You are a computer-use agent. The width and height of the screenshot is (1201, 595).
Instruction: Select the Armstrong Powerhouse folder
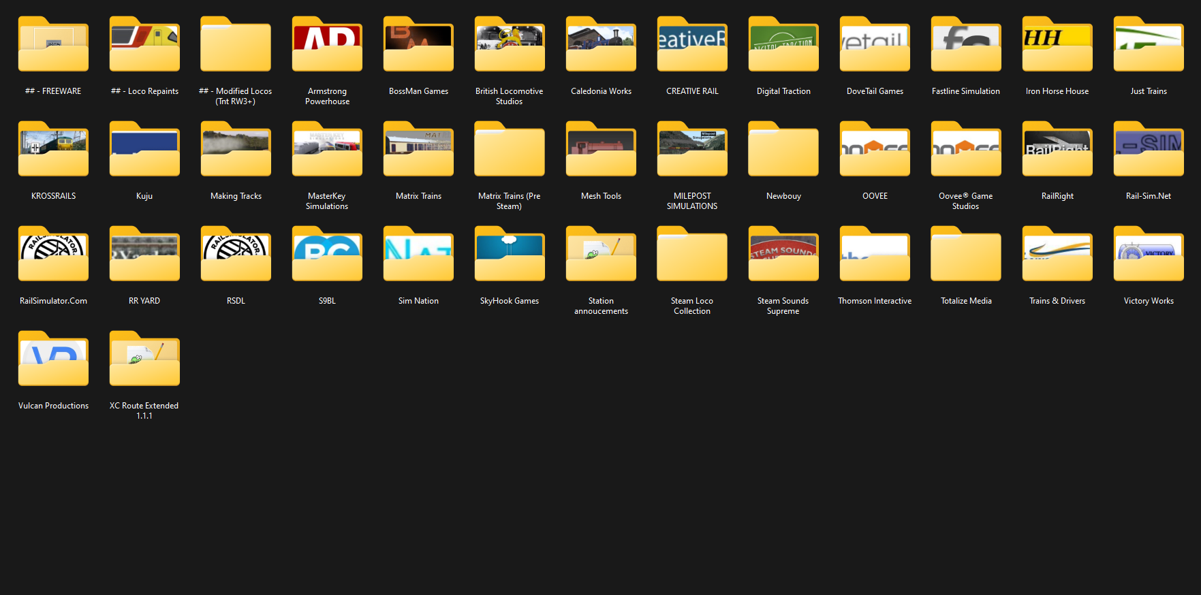[327, 45]
